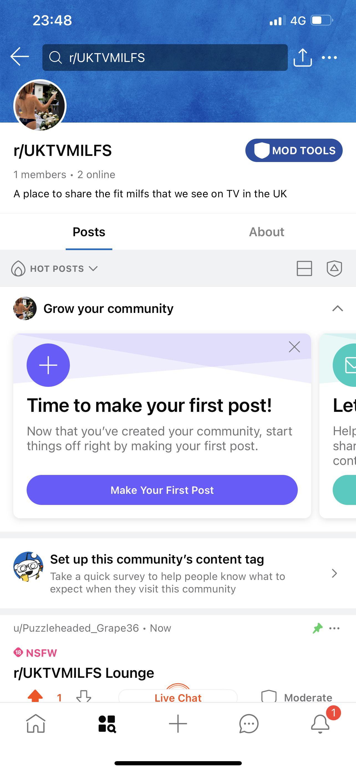Collapse the Grow your community section
The image size is (356, 772).
click(x=337, y=308)
